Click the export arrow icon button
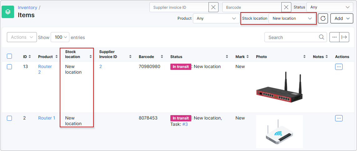 tap(344, 37)
